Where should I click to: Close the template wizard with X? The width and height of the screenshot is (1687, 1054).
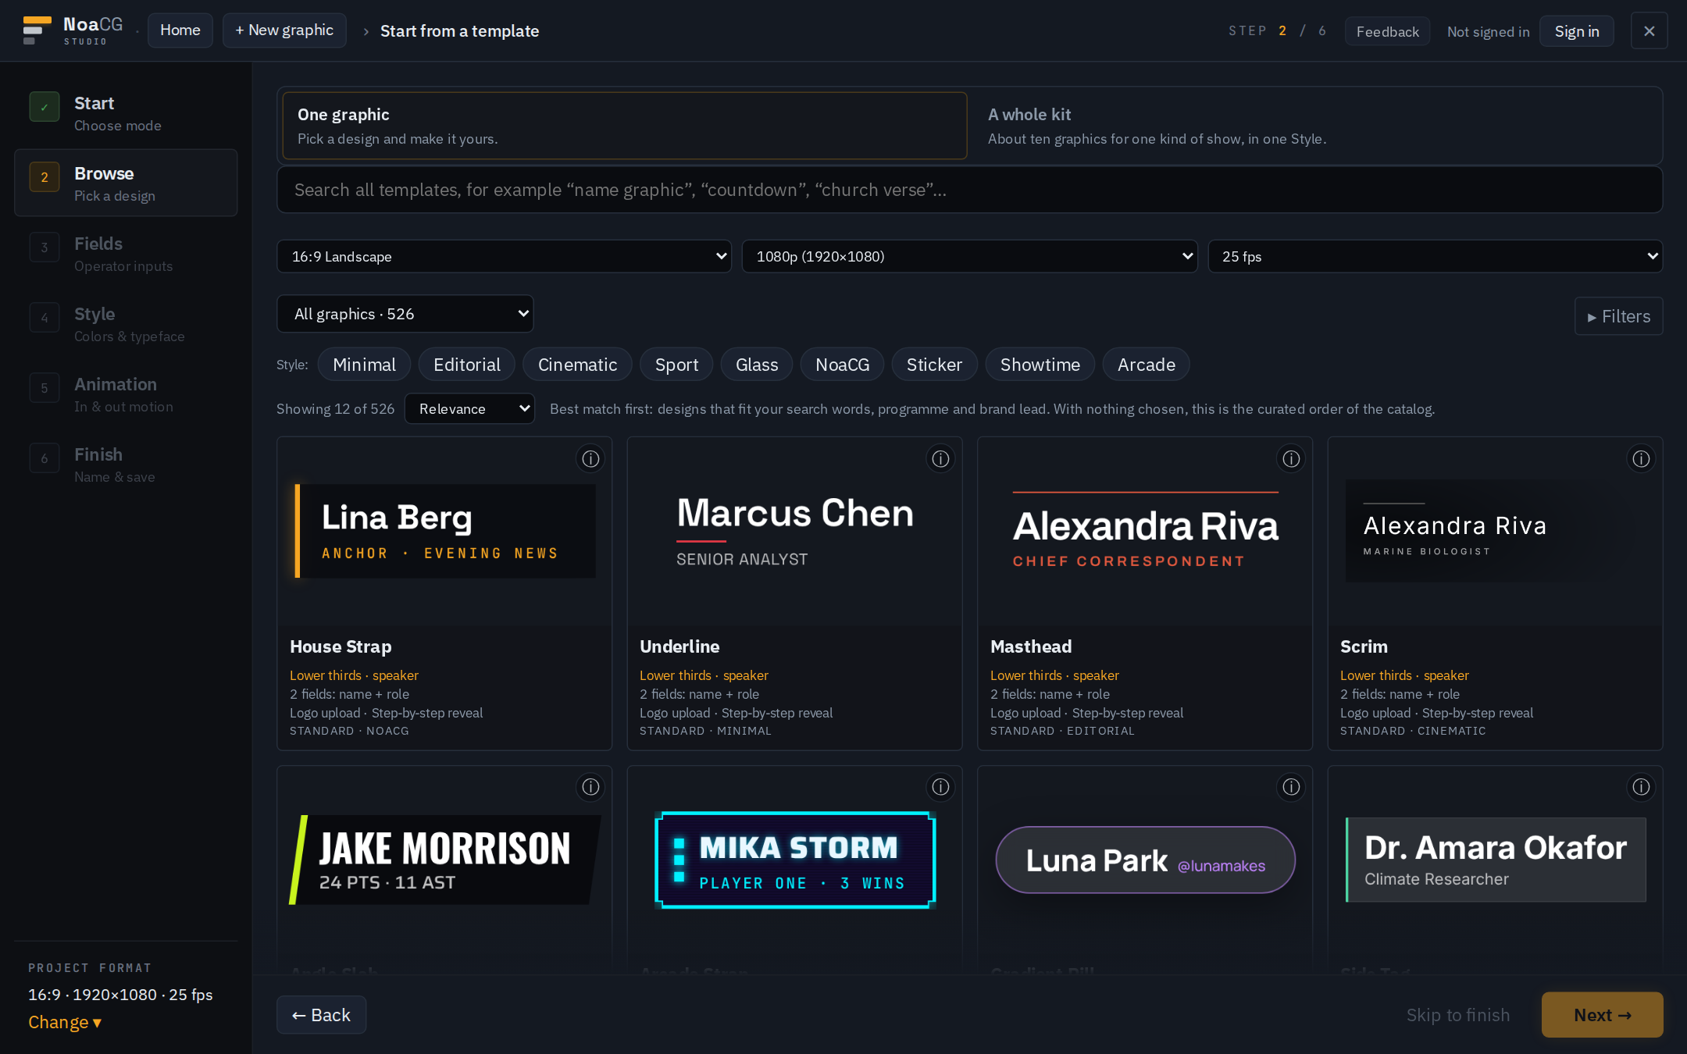point(1649,31)
